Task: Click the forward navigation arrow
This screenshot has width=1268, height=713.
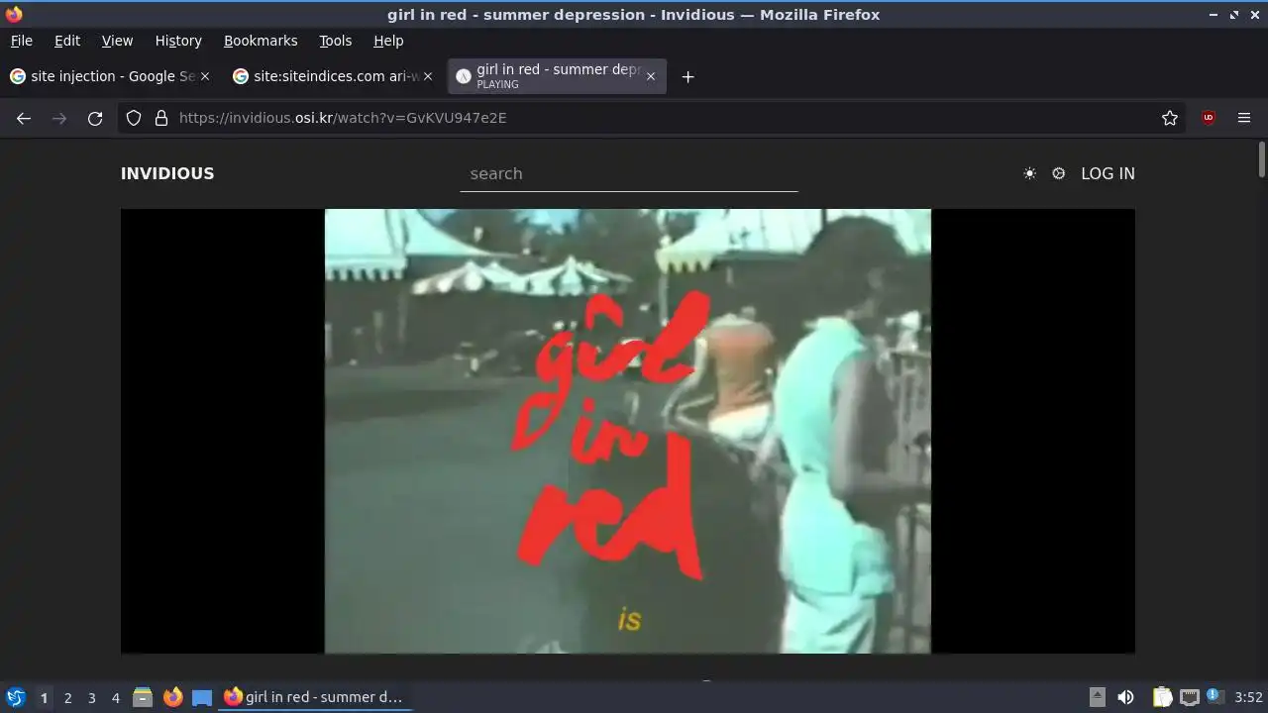Action: [59, 118]
